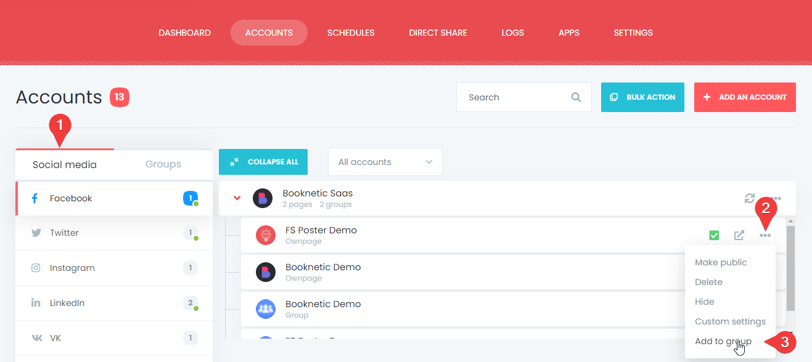Switch to the Social media tab

(x=65, y=164)
